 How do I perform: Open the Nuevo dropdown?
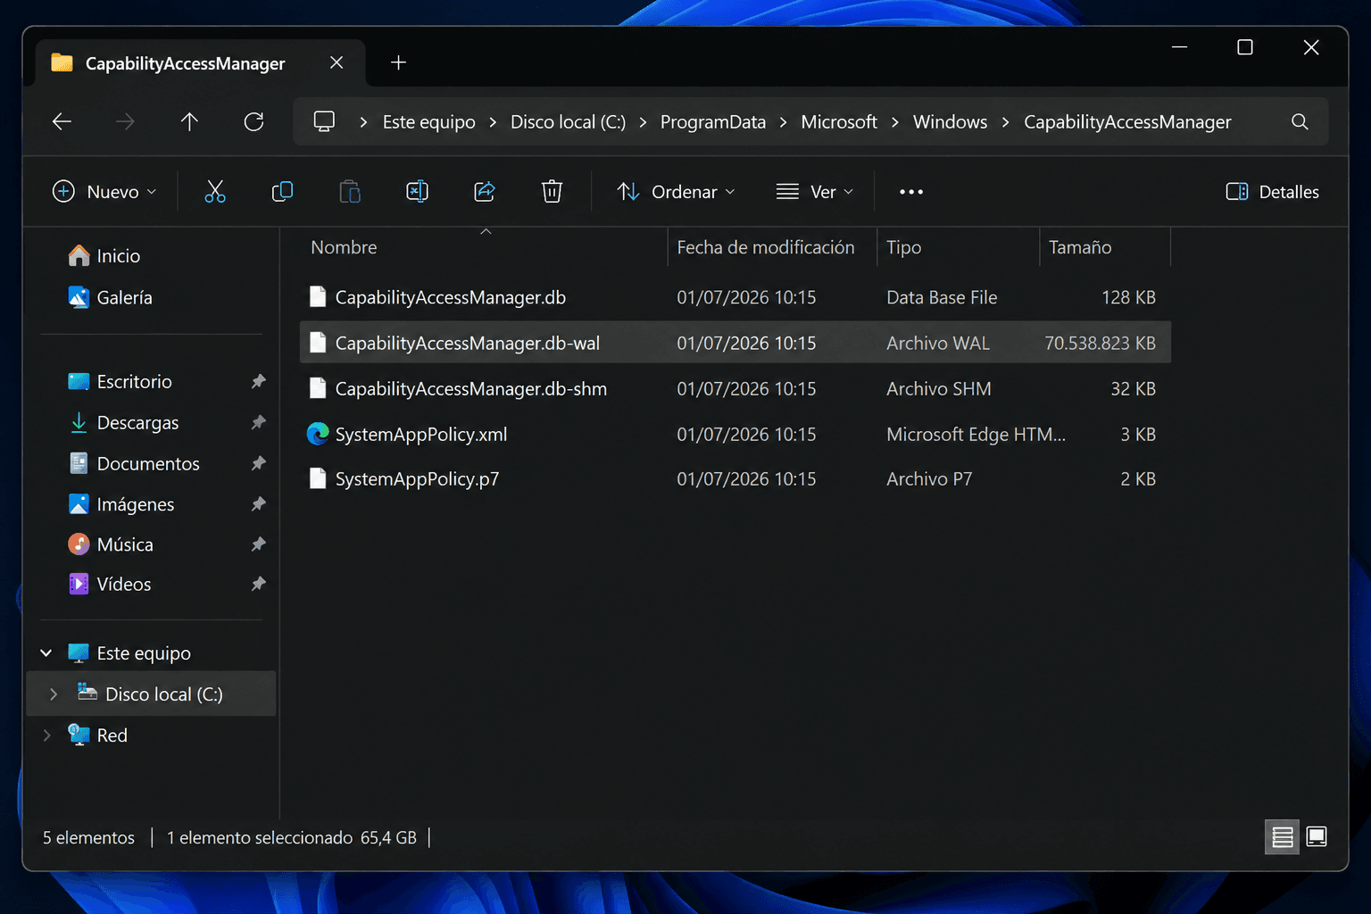pos(104,192)
